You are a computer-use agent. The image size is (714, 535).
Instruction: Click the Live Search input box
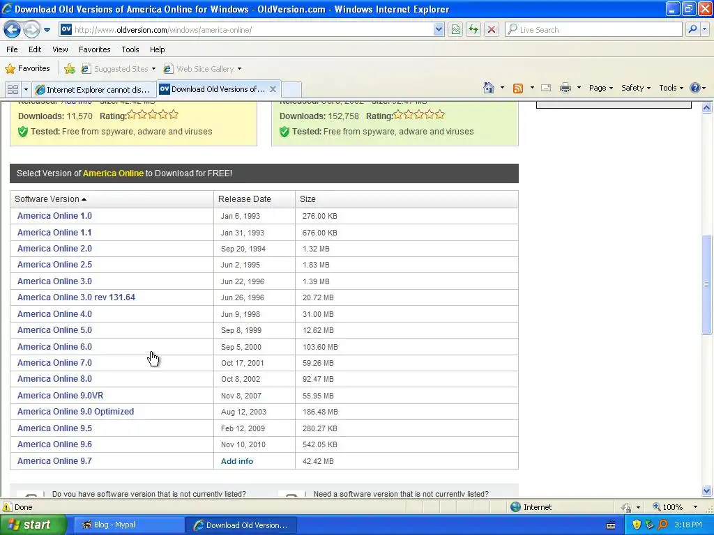click(x=593, y=30)
